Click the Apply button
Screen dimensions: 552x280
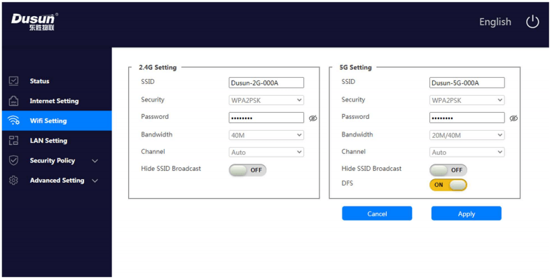point(467,213)
